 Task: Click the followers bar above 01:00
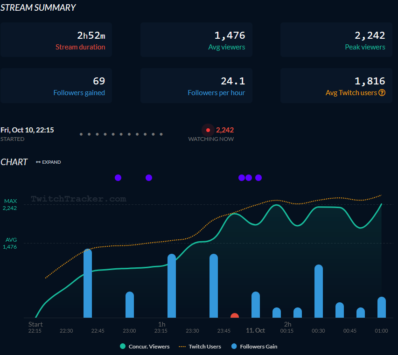[382, 307]
